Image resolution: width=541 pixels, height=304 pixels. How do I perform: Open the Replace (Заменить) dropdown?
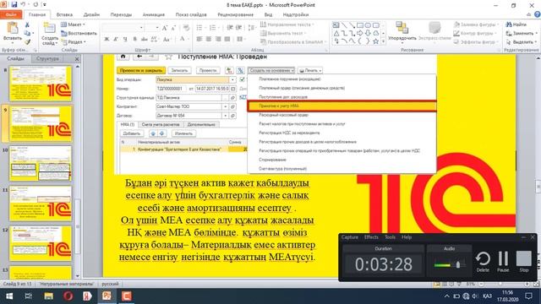[x=522, y=34]
